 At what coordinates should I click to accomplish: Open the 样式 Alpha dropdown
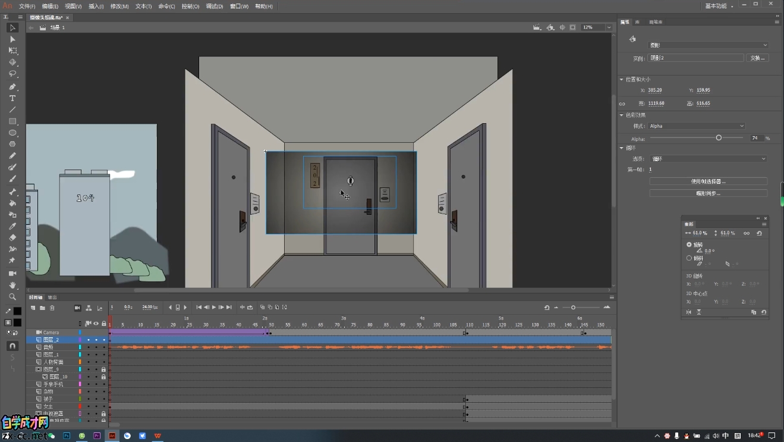[x=696, y=126]
